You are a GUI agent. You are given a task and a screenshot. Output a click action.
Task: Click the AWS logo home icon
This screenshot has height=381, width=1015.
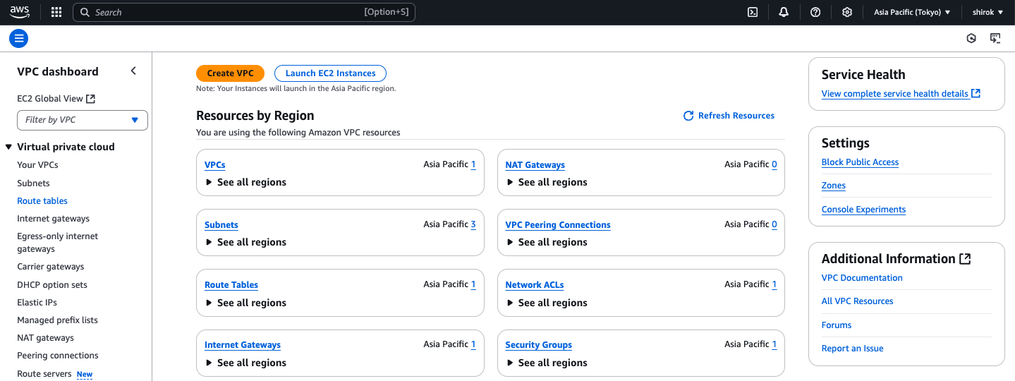(x=20, y=12)
